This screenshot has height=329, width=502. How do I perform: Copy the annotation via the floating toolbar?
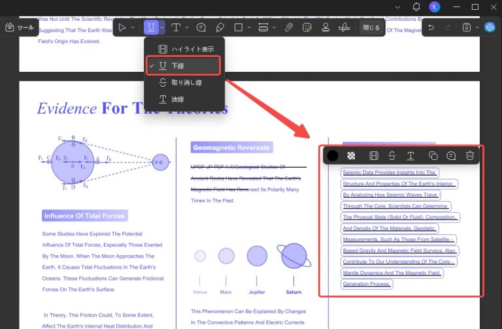tap(433, 156)
